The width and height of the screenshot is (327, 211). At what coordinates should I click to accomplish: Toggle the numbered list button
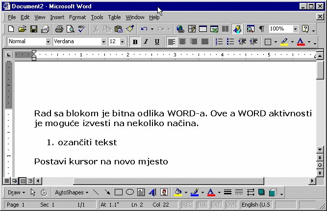219,42
